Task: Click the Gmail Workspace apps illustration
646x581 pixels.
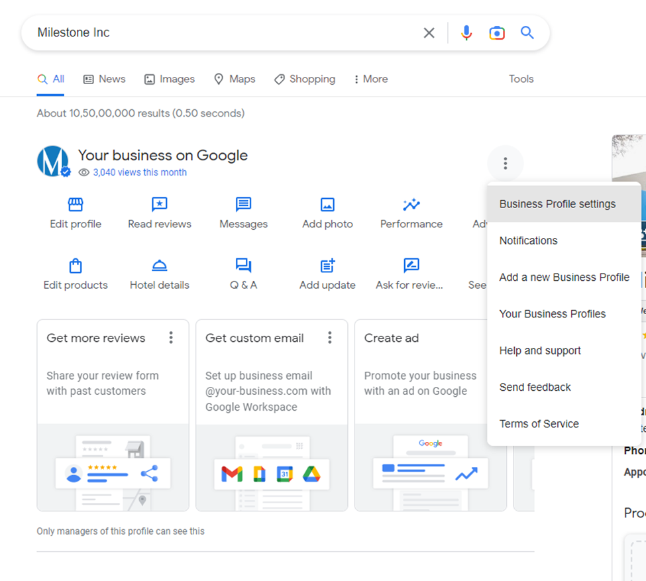Action: click(x=272, y=468)
